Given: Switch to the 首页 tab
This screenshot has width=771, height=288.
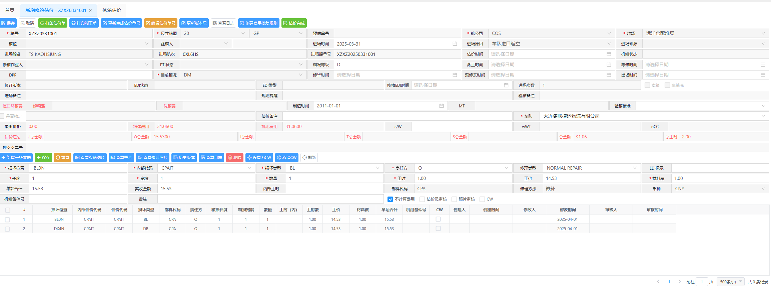Looking at the screenshot, I should pos(10,10).
